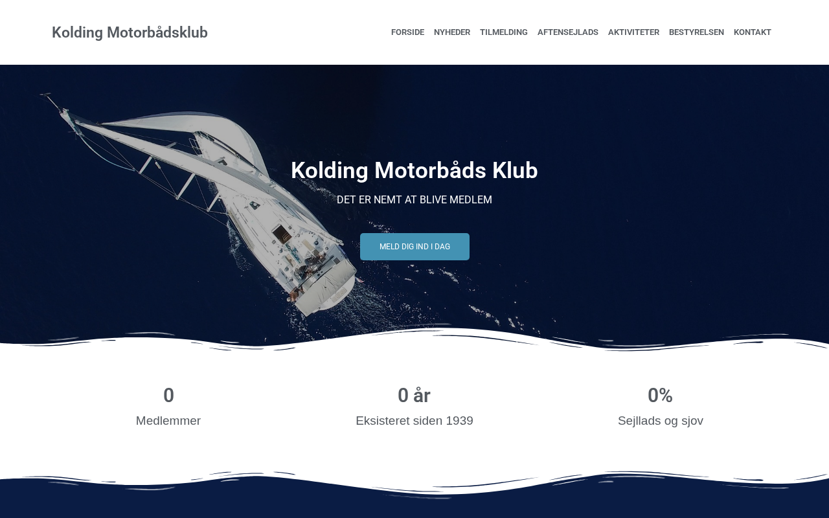Image resolution: width=829 pixels, height=518 pixels.
Task: Click the Kolding Motorbåds Klub hero heading
Action: (x=414, y=170)
